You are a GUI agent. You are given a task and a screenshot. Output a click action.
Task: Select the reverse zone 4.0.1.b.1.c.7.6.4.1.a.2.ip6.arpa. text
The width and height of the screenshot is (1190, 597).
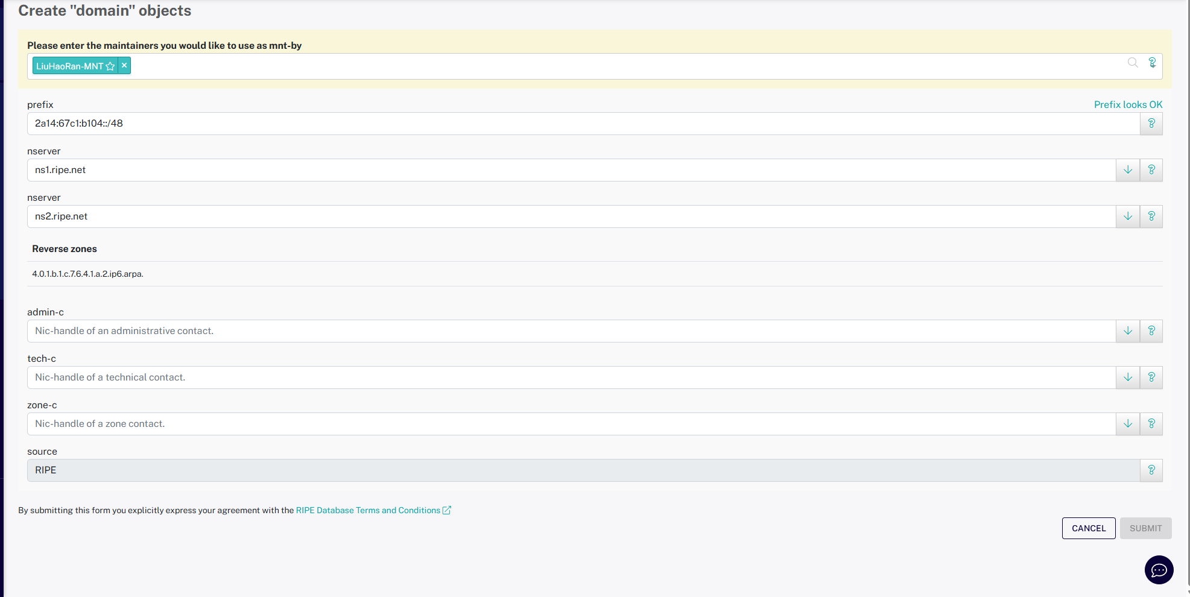coord(87,274)
